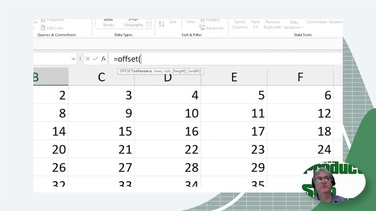Click Flash Fill

click(256, 25)
